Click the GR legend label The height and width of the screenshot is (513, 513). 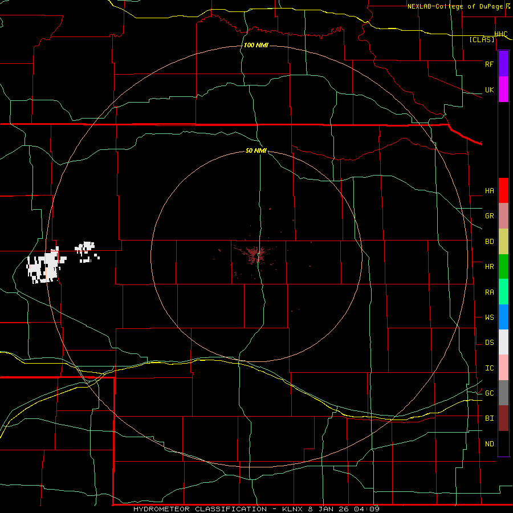point(489,216)
